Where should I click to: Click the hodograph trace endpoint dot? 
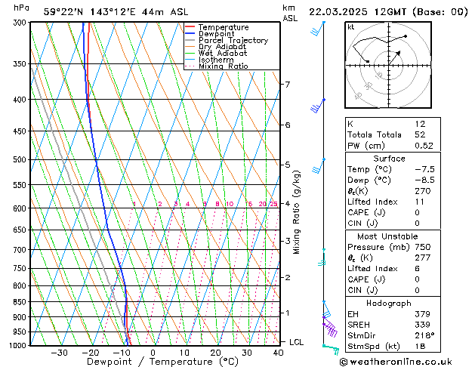406,36
